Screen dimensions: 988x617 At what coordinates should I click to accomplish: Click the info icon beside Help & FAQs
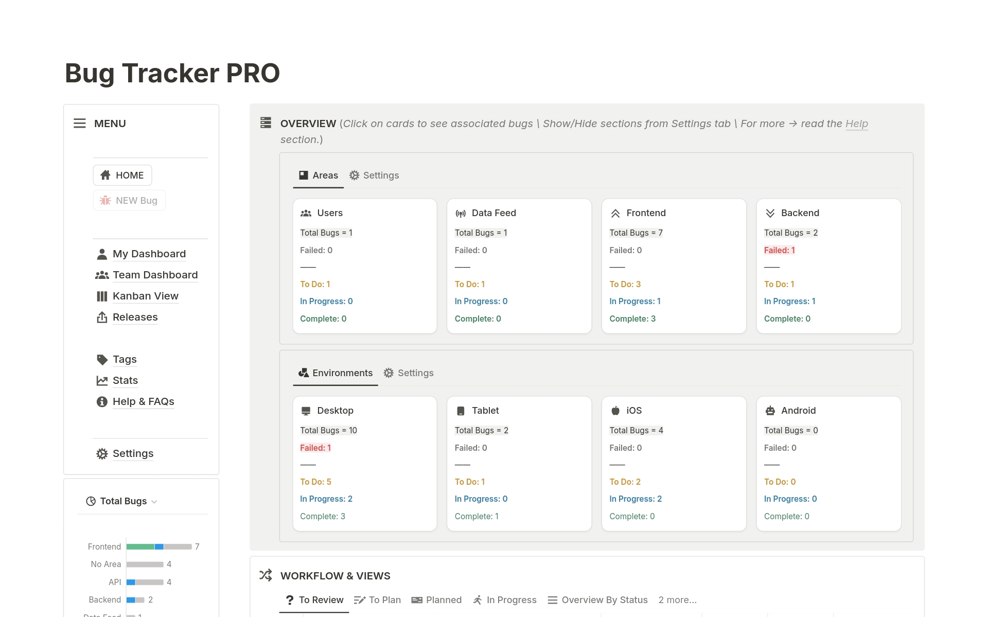[x=102, y=402]
